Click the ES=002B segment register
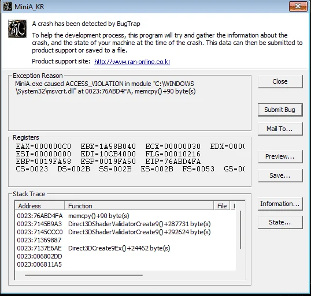Image resolution: width=311 pixels, height=296 pixels. coord(157,169)
